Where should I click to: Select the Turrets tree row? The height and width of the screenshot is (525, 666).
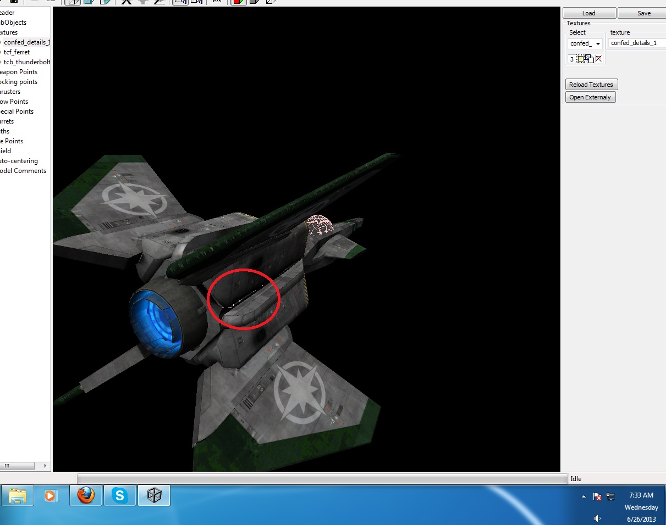[x=7, y=121]
